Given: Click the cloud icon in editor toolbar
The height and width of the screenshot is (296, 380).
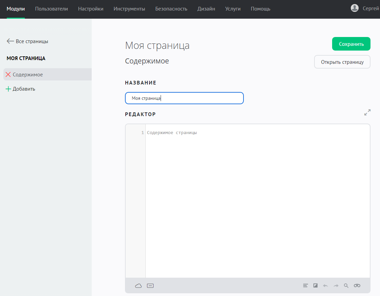Looking at the screenshot, I should [138, 286].
